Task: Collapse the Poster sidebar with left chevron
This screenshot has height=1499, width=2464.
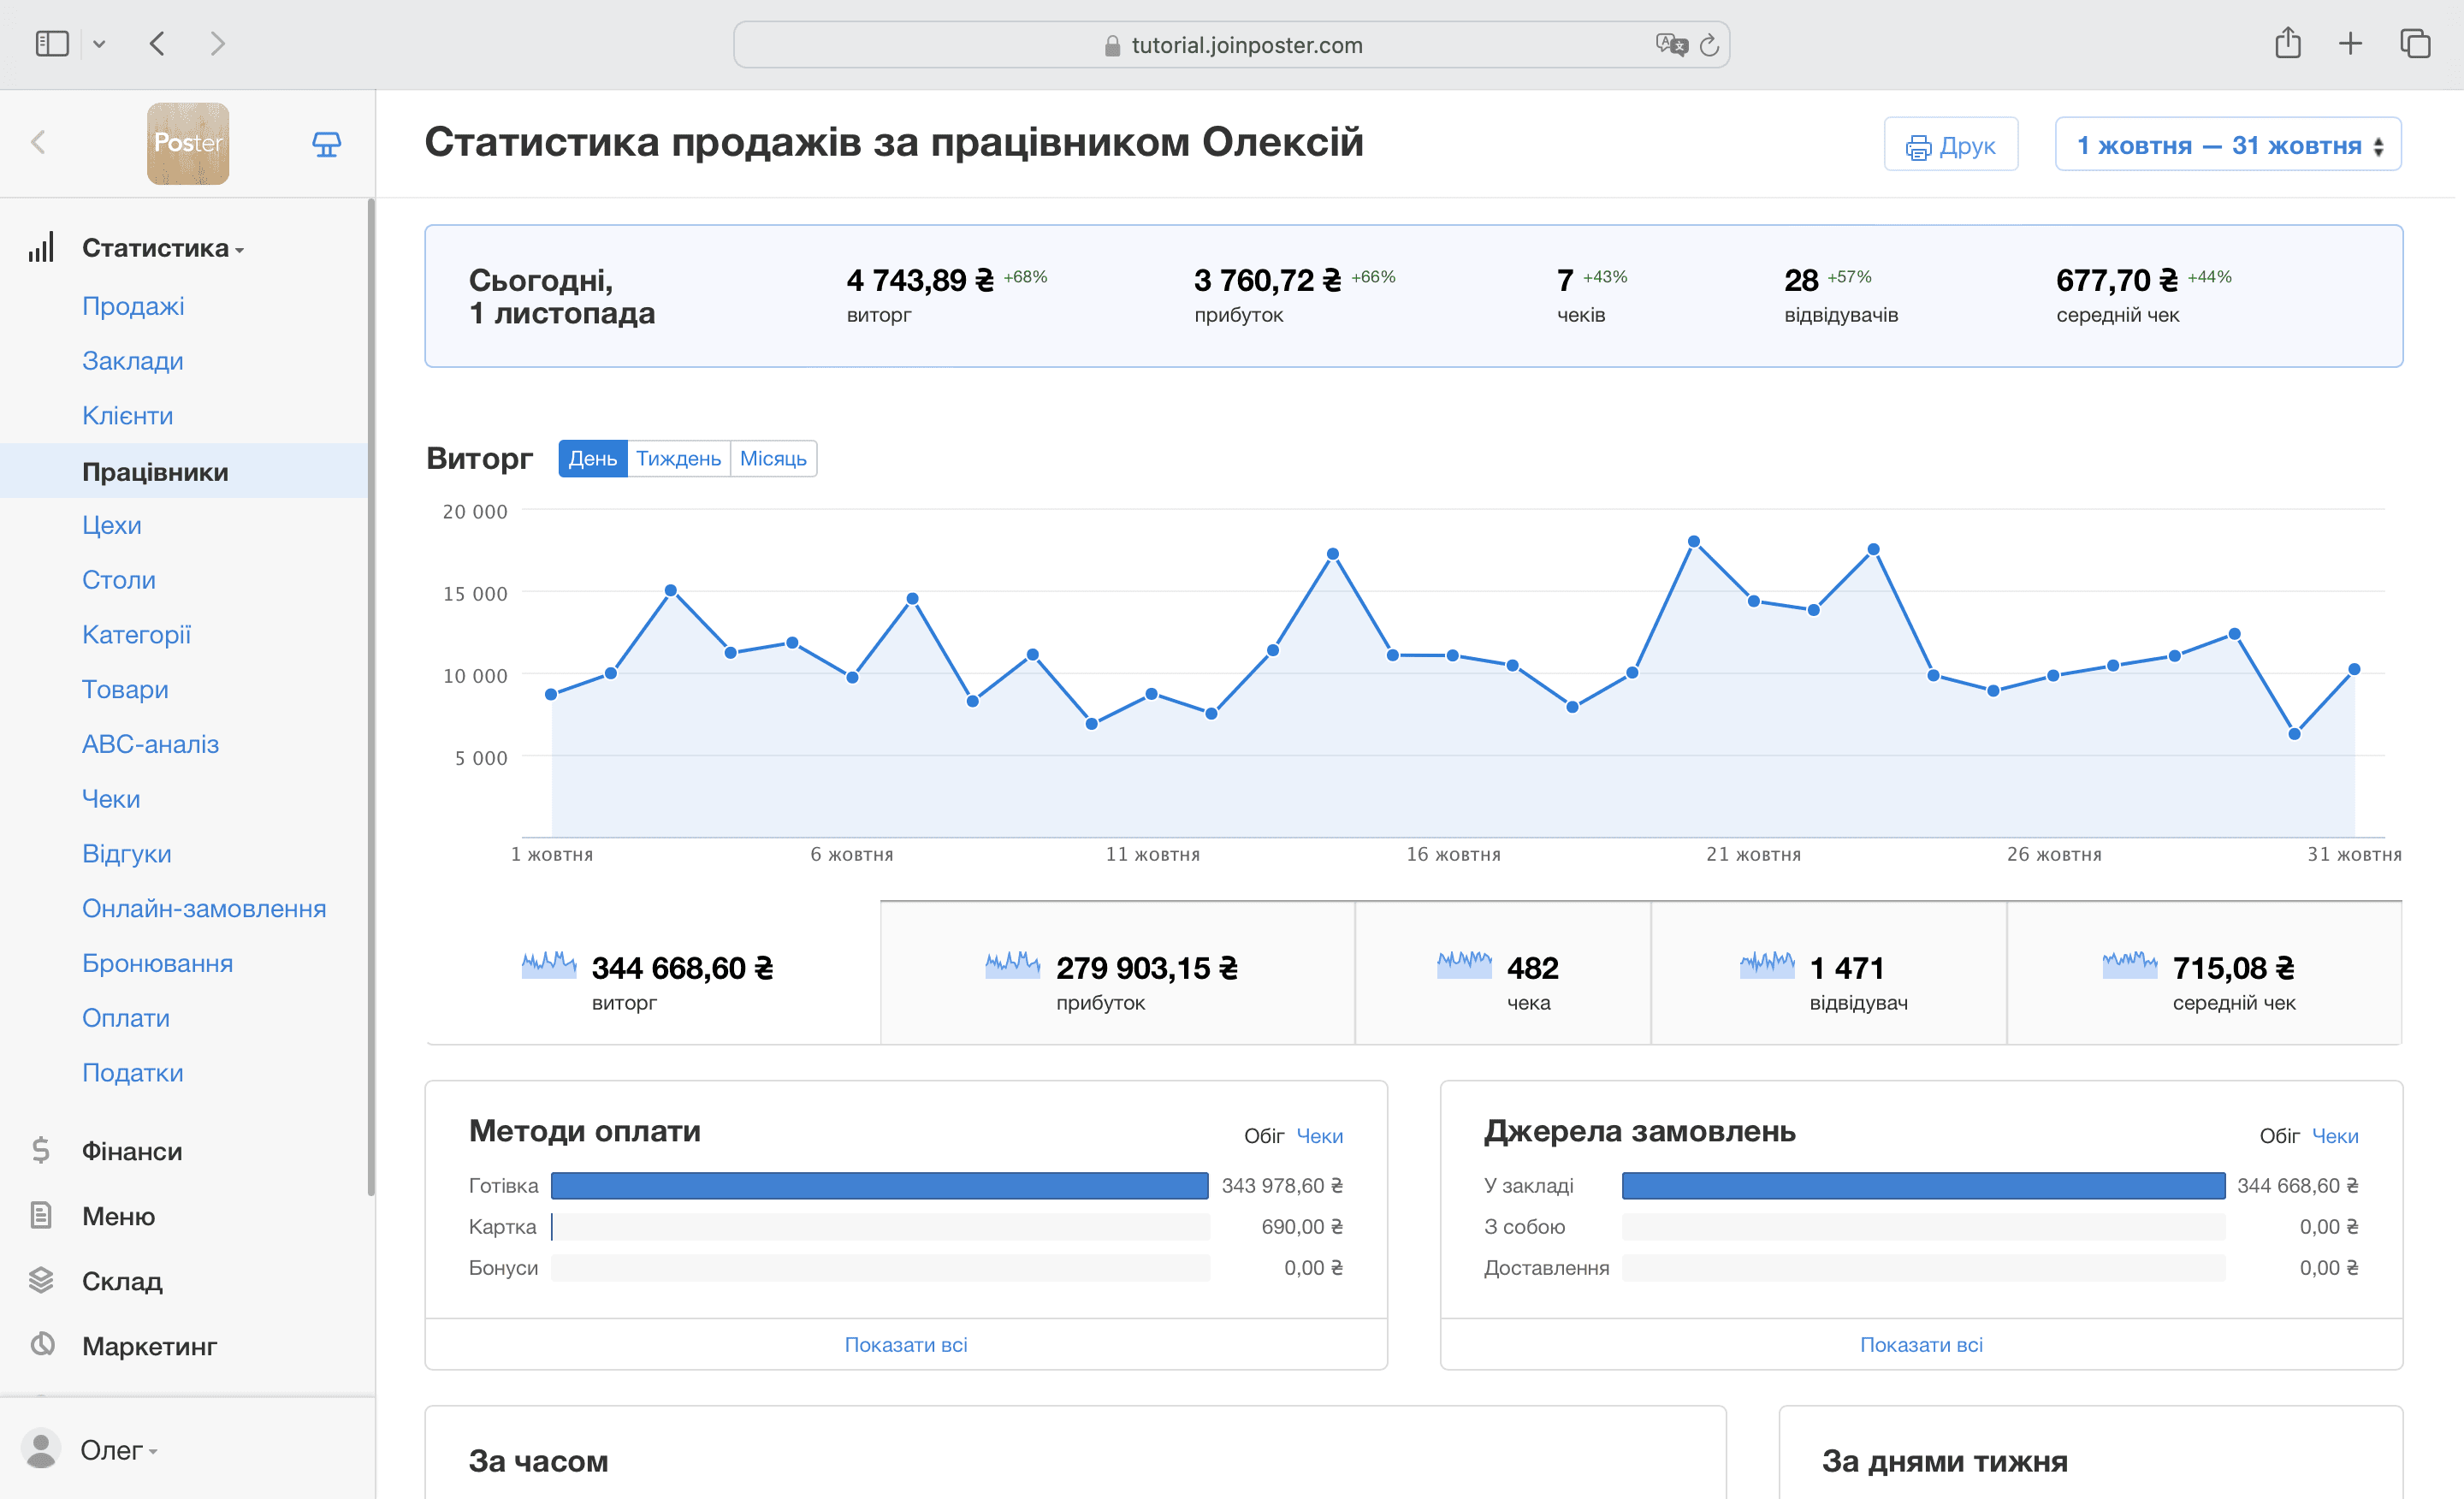Action: (39, 142)
